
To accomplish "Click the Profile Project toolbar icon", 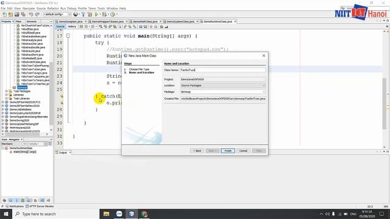I will (113, 15).
